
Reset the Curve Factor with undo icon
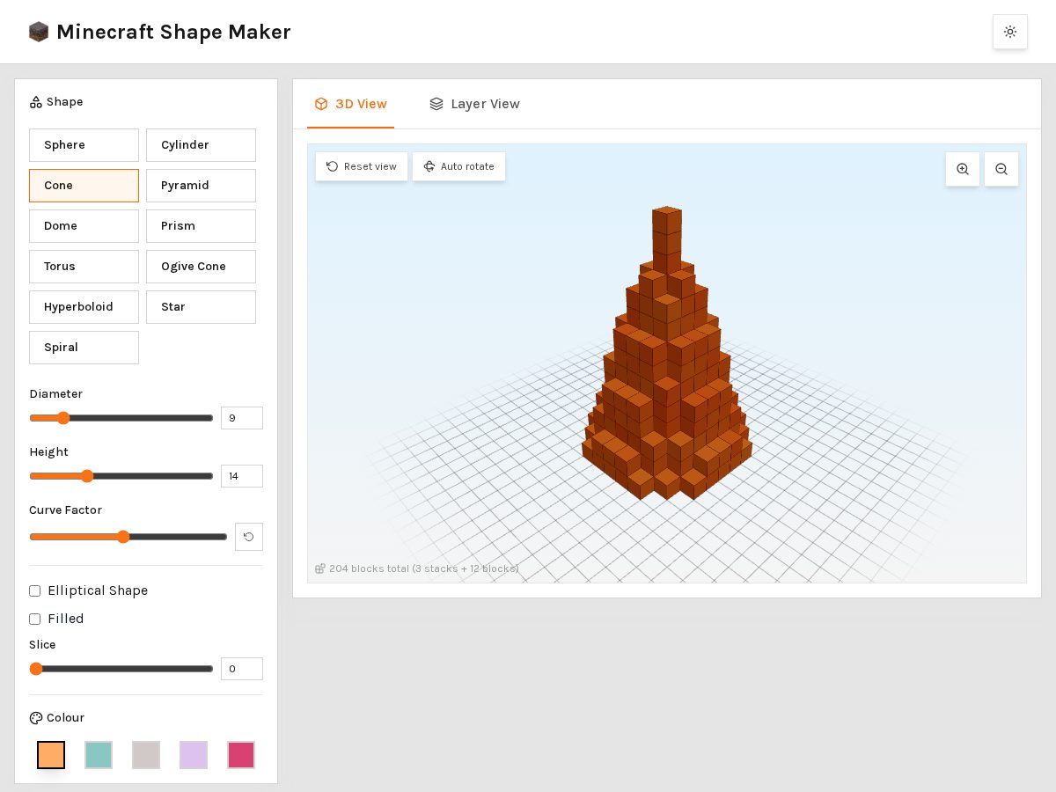[x=249, y=537]
